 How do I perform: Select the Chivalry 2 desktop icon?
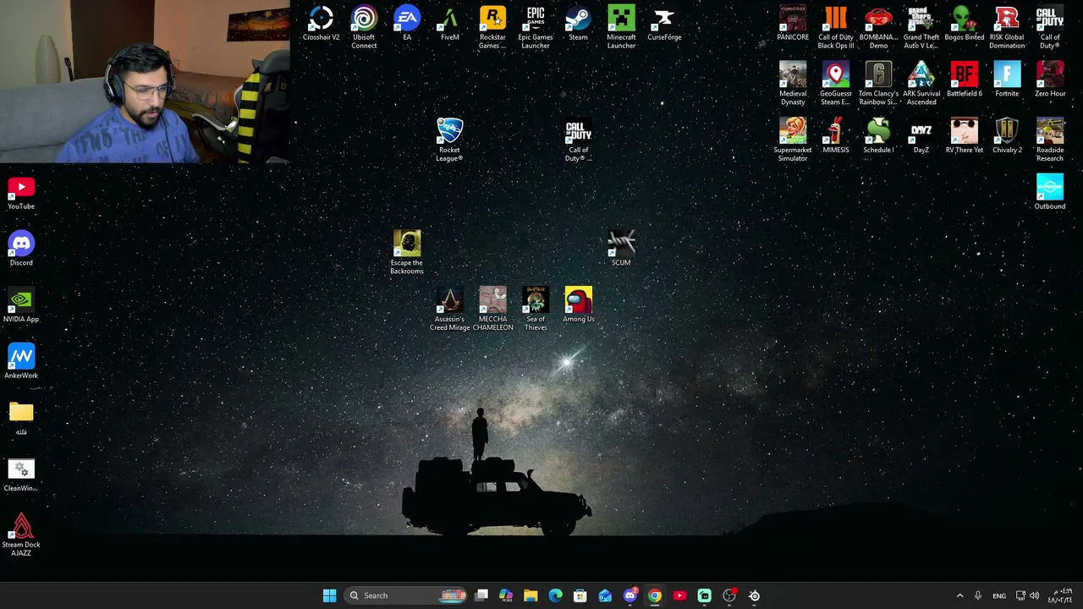(x=1007, y=136)
